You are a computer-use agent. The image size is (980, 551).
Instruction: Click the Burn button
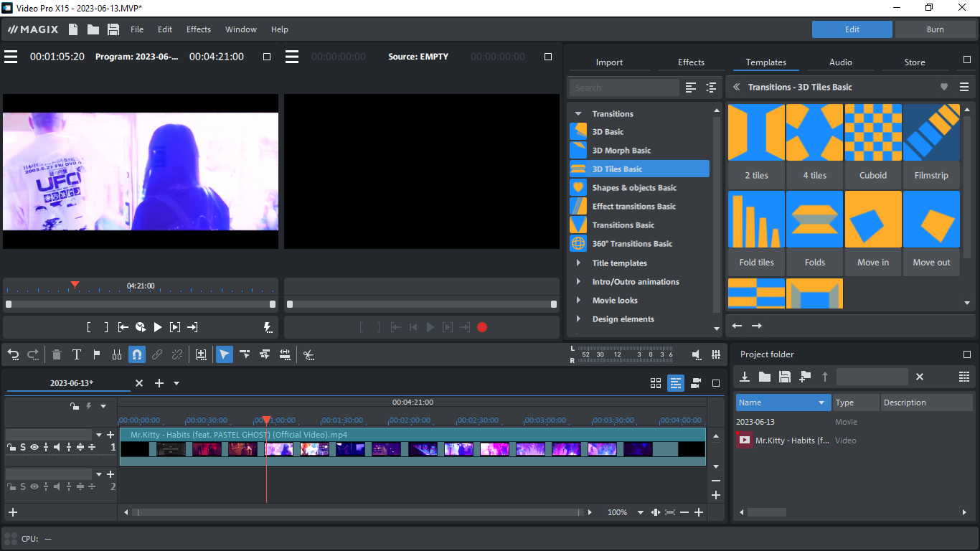pyautogui.click(x=935, y=29)
